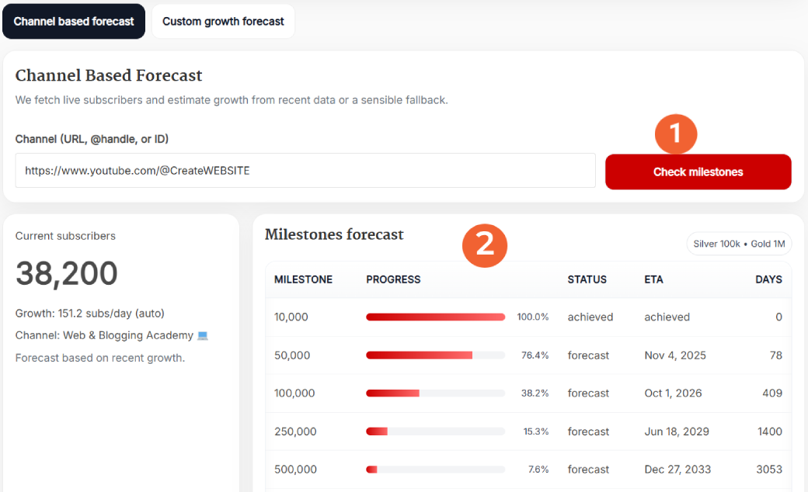
Task: Select the 500,000 milestone cell
Action: tap(295, 469)
